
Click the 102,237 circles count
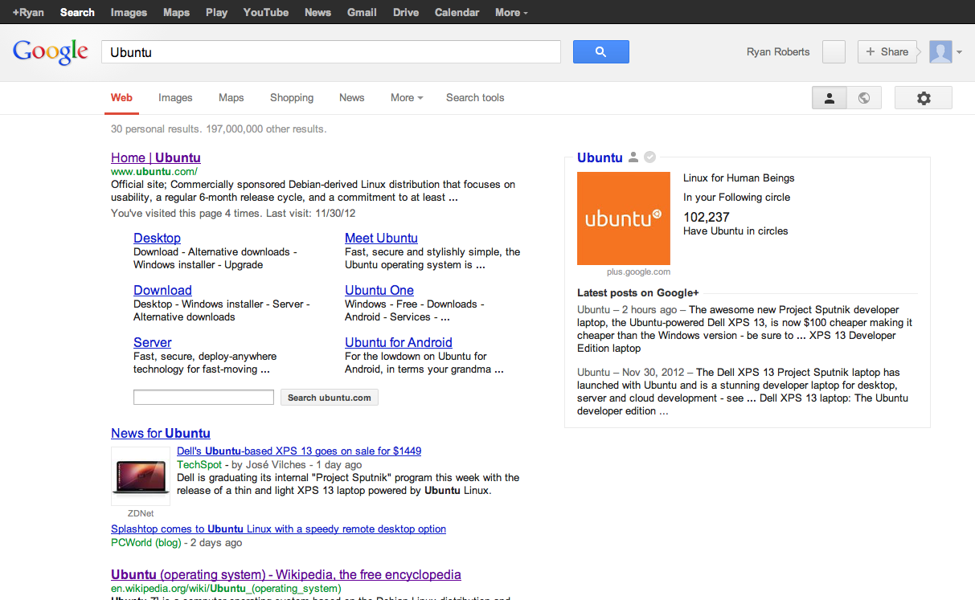707,217
